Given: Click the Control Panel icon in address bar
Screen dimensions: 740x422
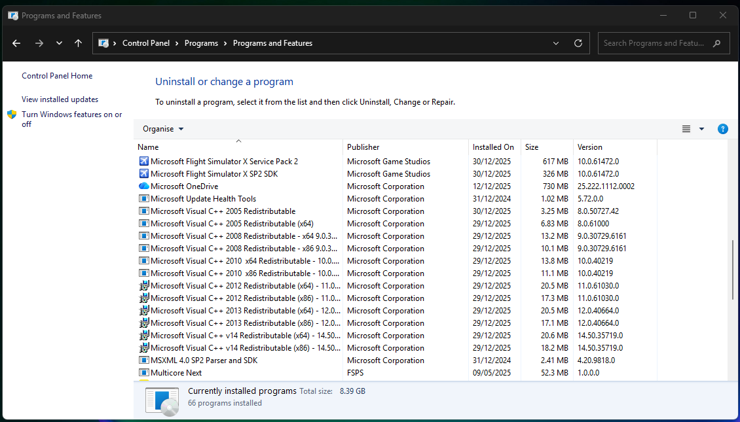Looking at the screenshot, I should coord(103,43).
